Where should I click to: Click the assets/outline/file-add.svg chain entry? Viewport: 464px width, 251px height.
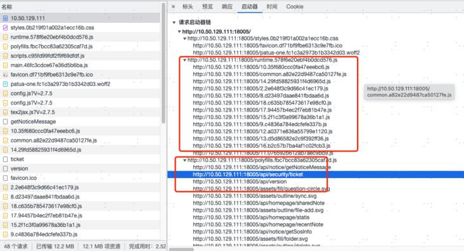point(258,210)
